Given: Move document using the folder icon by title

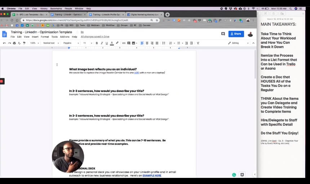Looking at the screenshot, I should click(82, 32).
